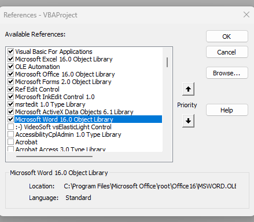This screenshot has height=222, width=254.
Task: Select "Microsoft InkEdit Control 1.0" row text
Action: (x=55, y=97)
